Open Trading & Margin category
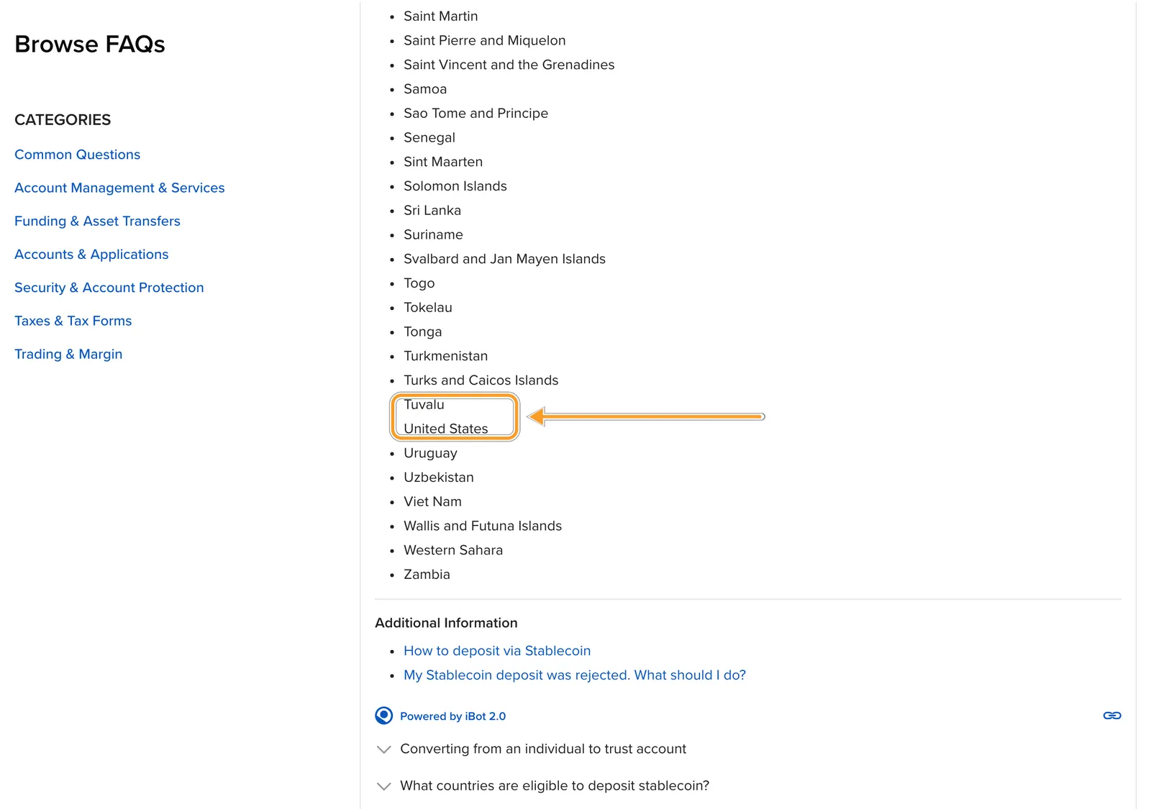The image size is (1151, 809). [x=68, y=354]
